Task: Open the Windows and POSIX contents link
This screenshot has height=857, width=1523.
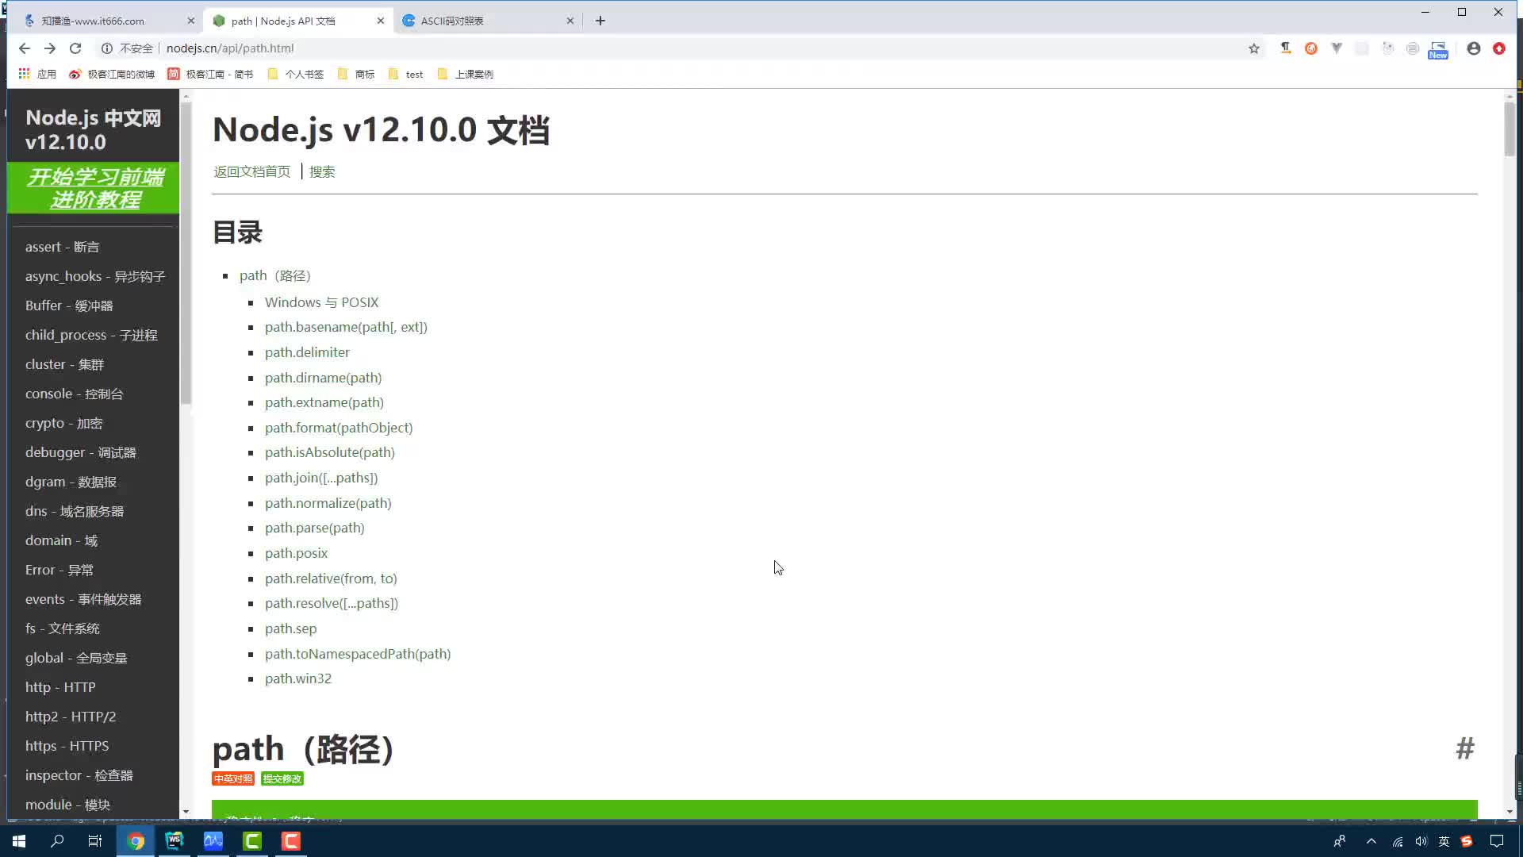Action: [x=321, y=302]
